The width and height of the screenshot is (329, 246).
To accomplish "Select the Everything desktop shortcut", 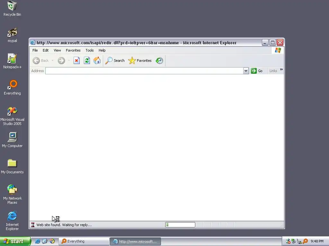I will (12, 88).
